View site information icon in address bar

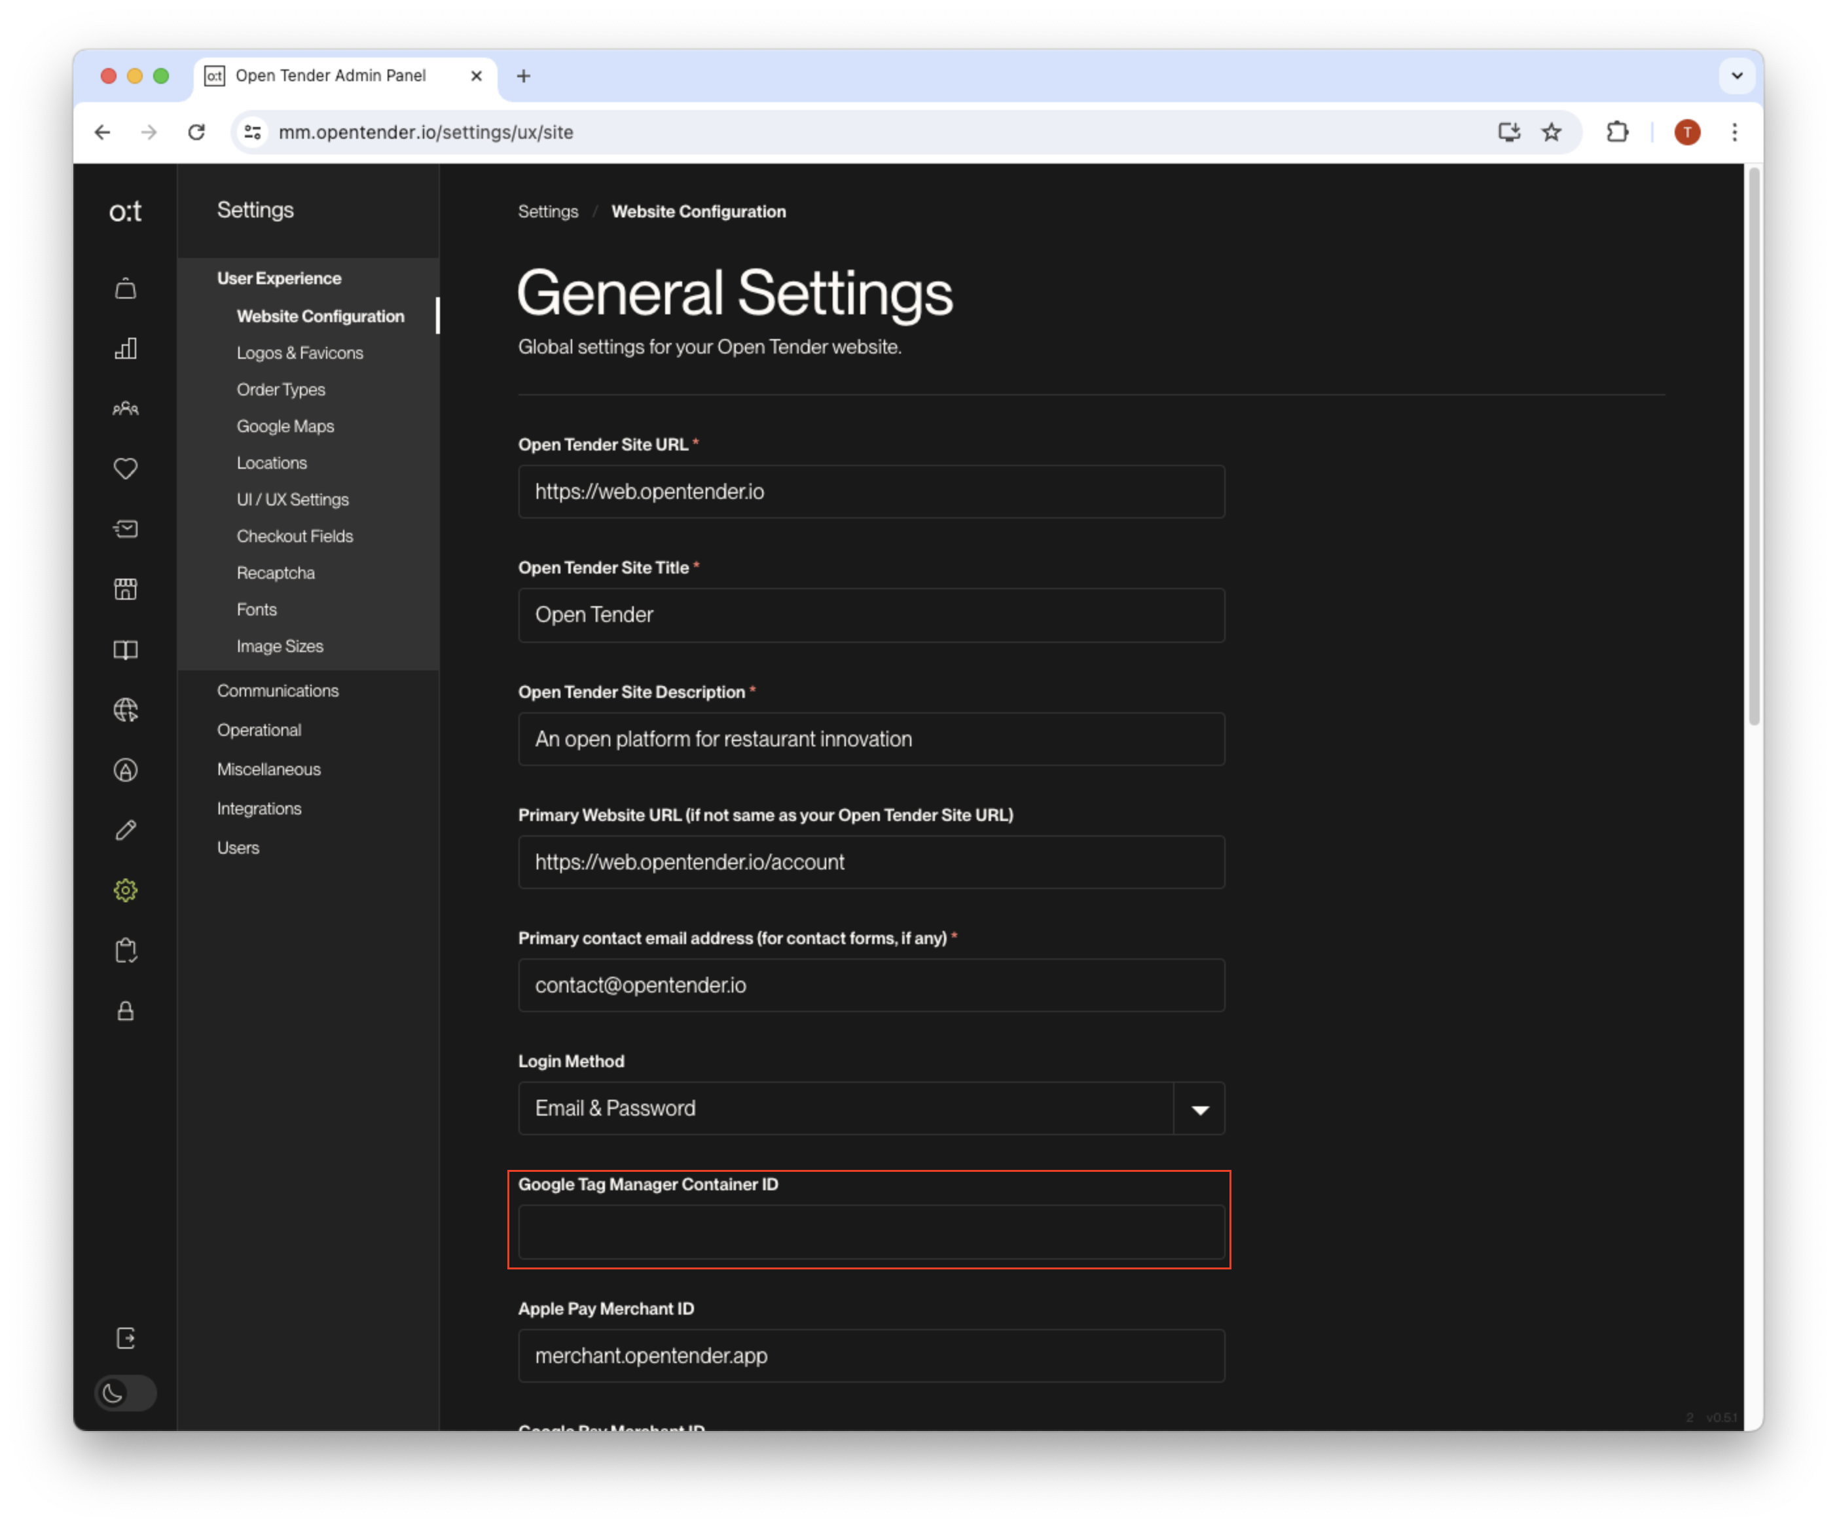click(x=253, y=132)
